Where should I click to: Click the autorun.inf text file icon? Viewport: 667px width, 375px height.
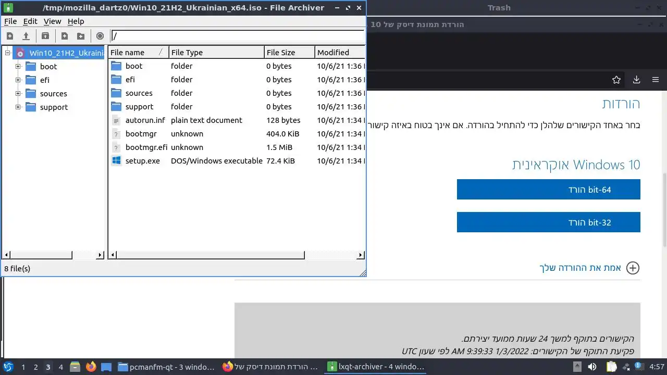tap(116, 120)
